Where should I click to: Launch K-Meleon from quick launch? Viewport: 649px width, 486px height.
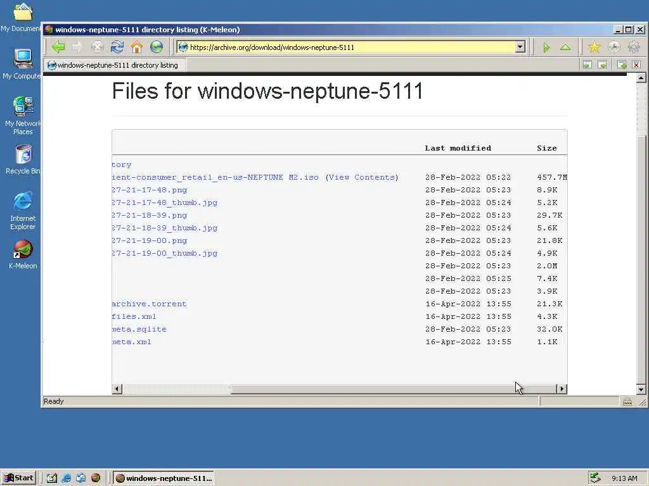point(96,478)
